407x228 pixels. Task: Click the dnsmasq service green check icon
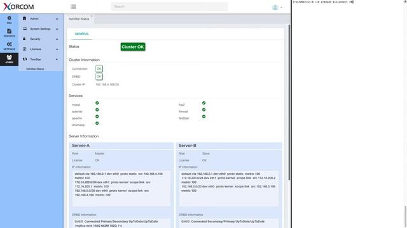[x=97, y=123]
